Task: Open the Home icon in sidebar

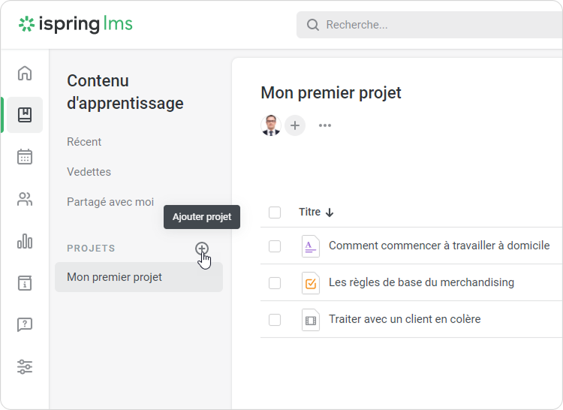Action: coord(25,73)
